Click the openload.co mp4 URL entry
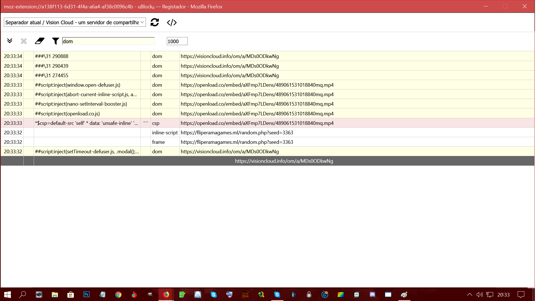Viewport: 536px width, 301px height. click(x=257, y=85)
